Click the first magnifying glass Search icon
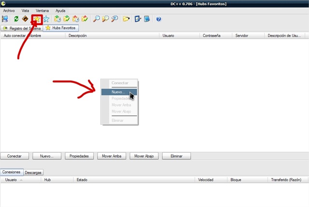 97,19
